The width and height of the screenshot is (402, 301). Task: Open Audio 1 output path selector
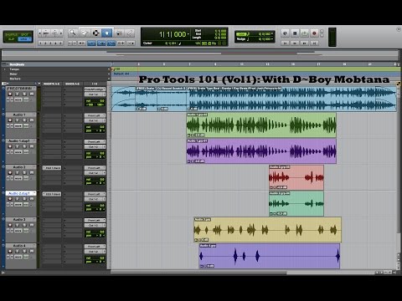pos(95,120)
